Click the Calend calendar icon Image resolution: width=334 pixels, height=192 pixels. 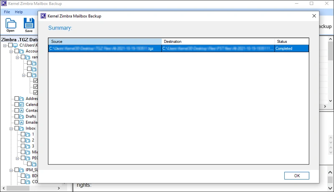tap(22, 105)
